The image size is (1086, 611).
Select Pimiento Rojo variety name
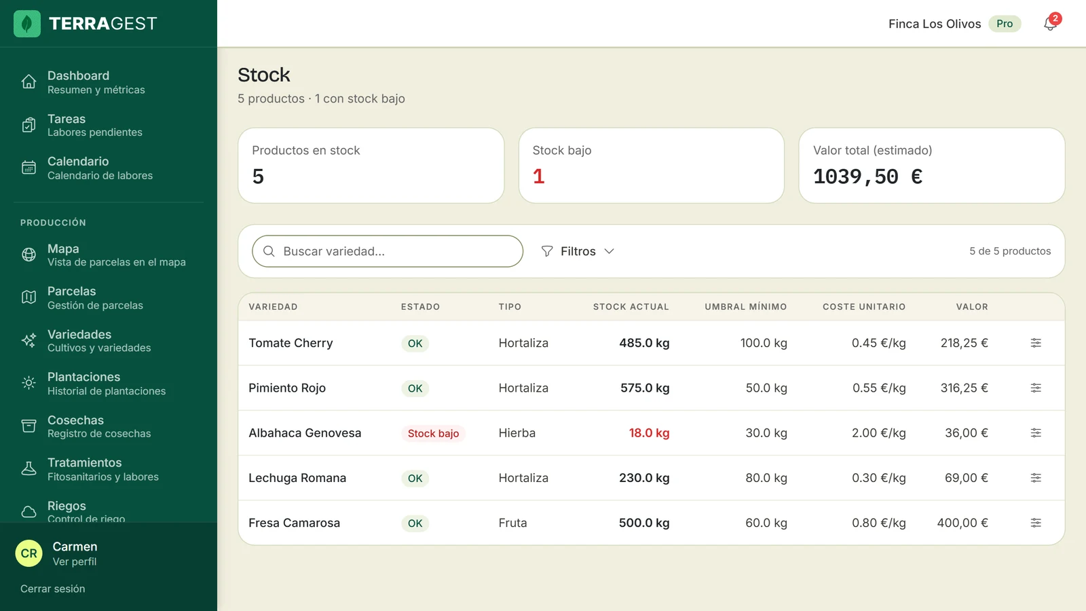(x=287, y=388)
